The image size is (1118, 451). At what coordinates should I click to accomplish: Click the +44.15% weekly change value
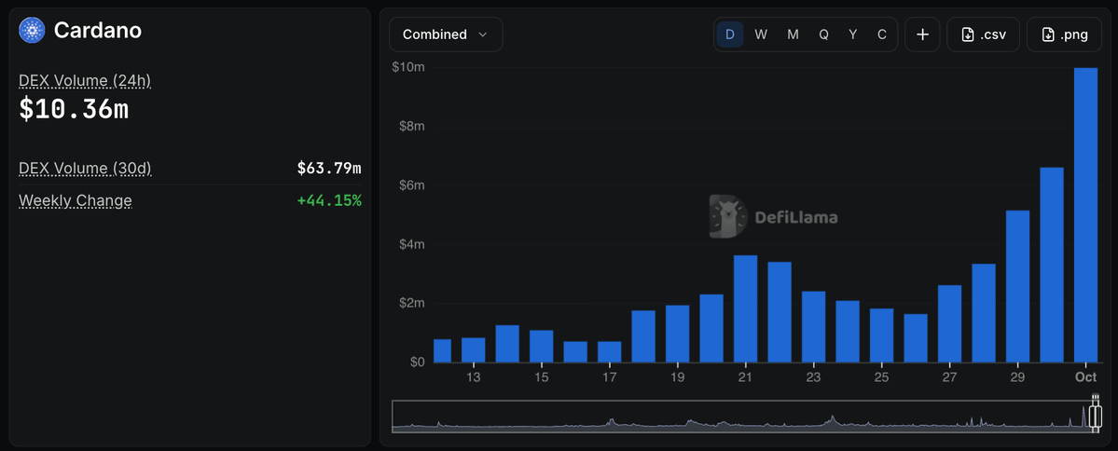click(329, 200)
